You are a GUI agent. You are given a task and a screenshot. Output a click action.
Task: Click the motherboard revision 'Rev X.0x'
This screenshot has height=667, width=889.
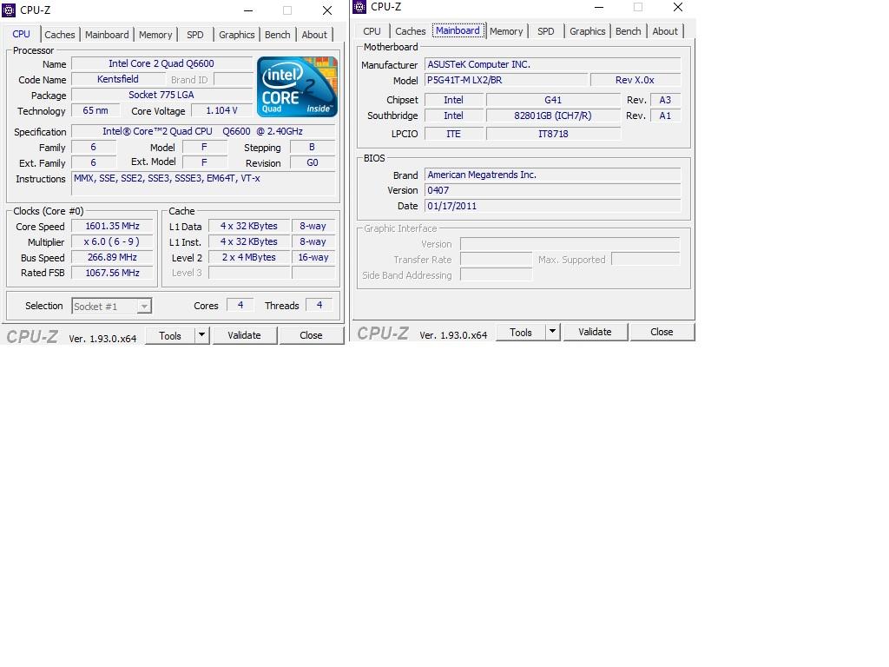[x=635, y=80]
